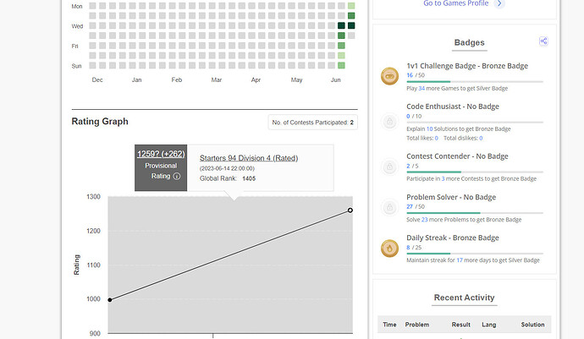Click the Result column header

click(460, 325)
